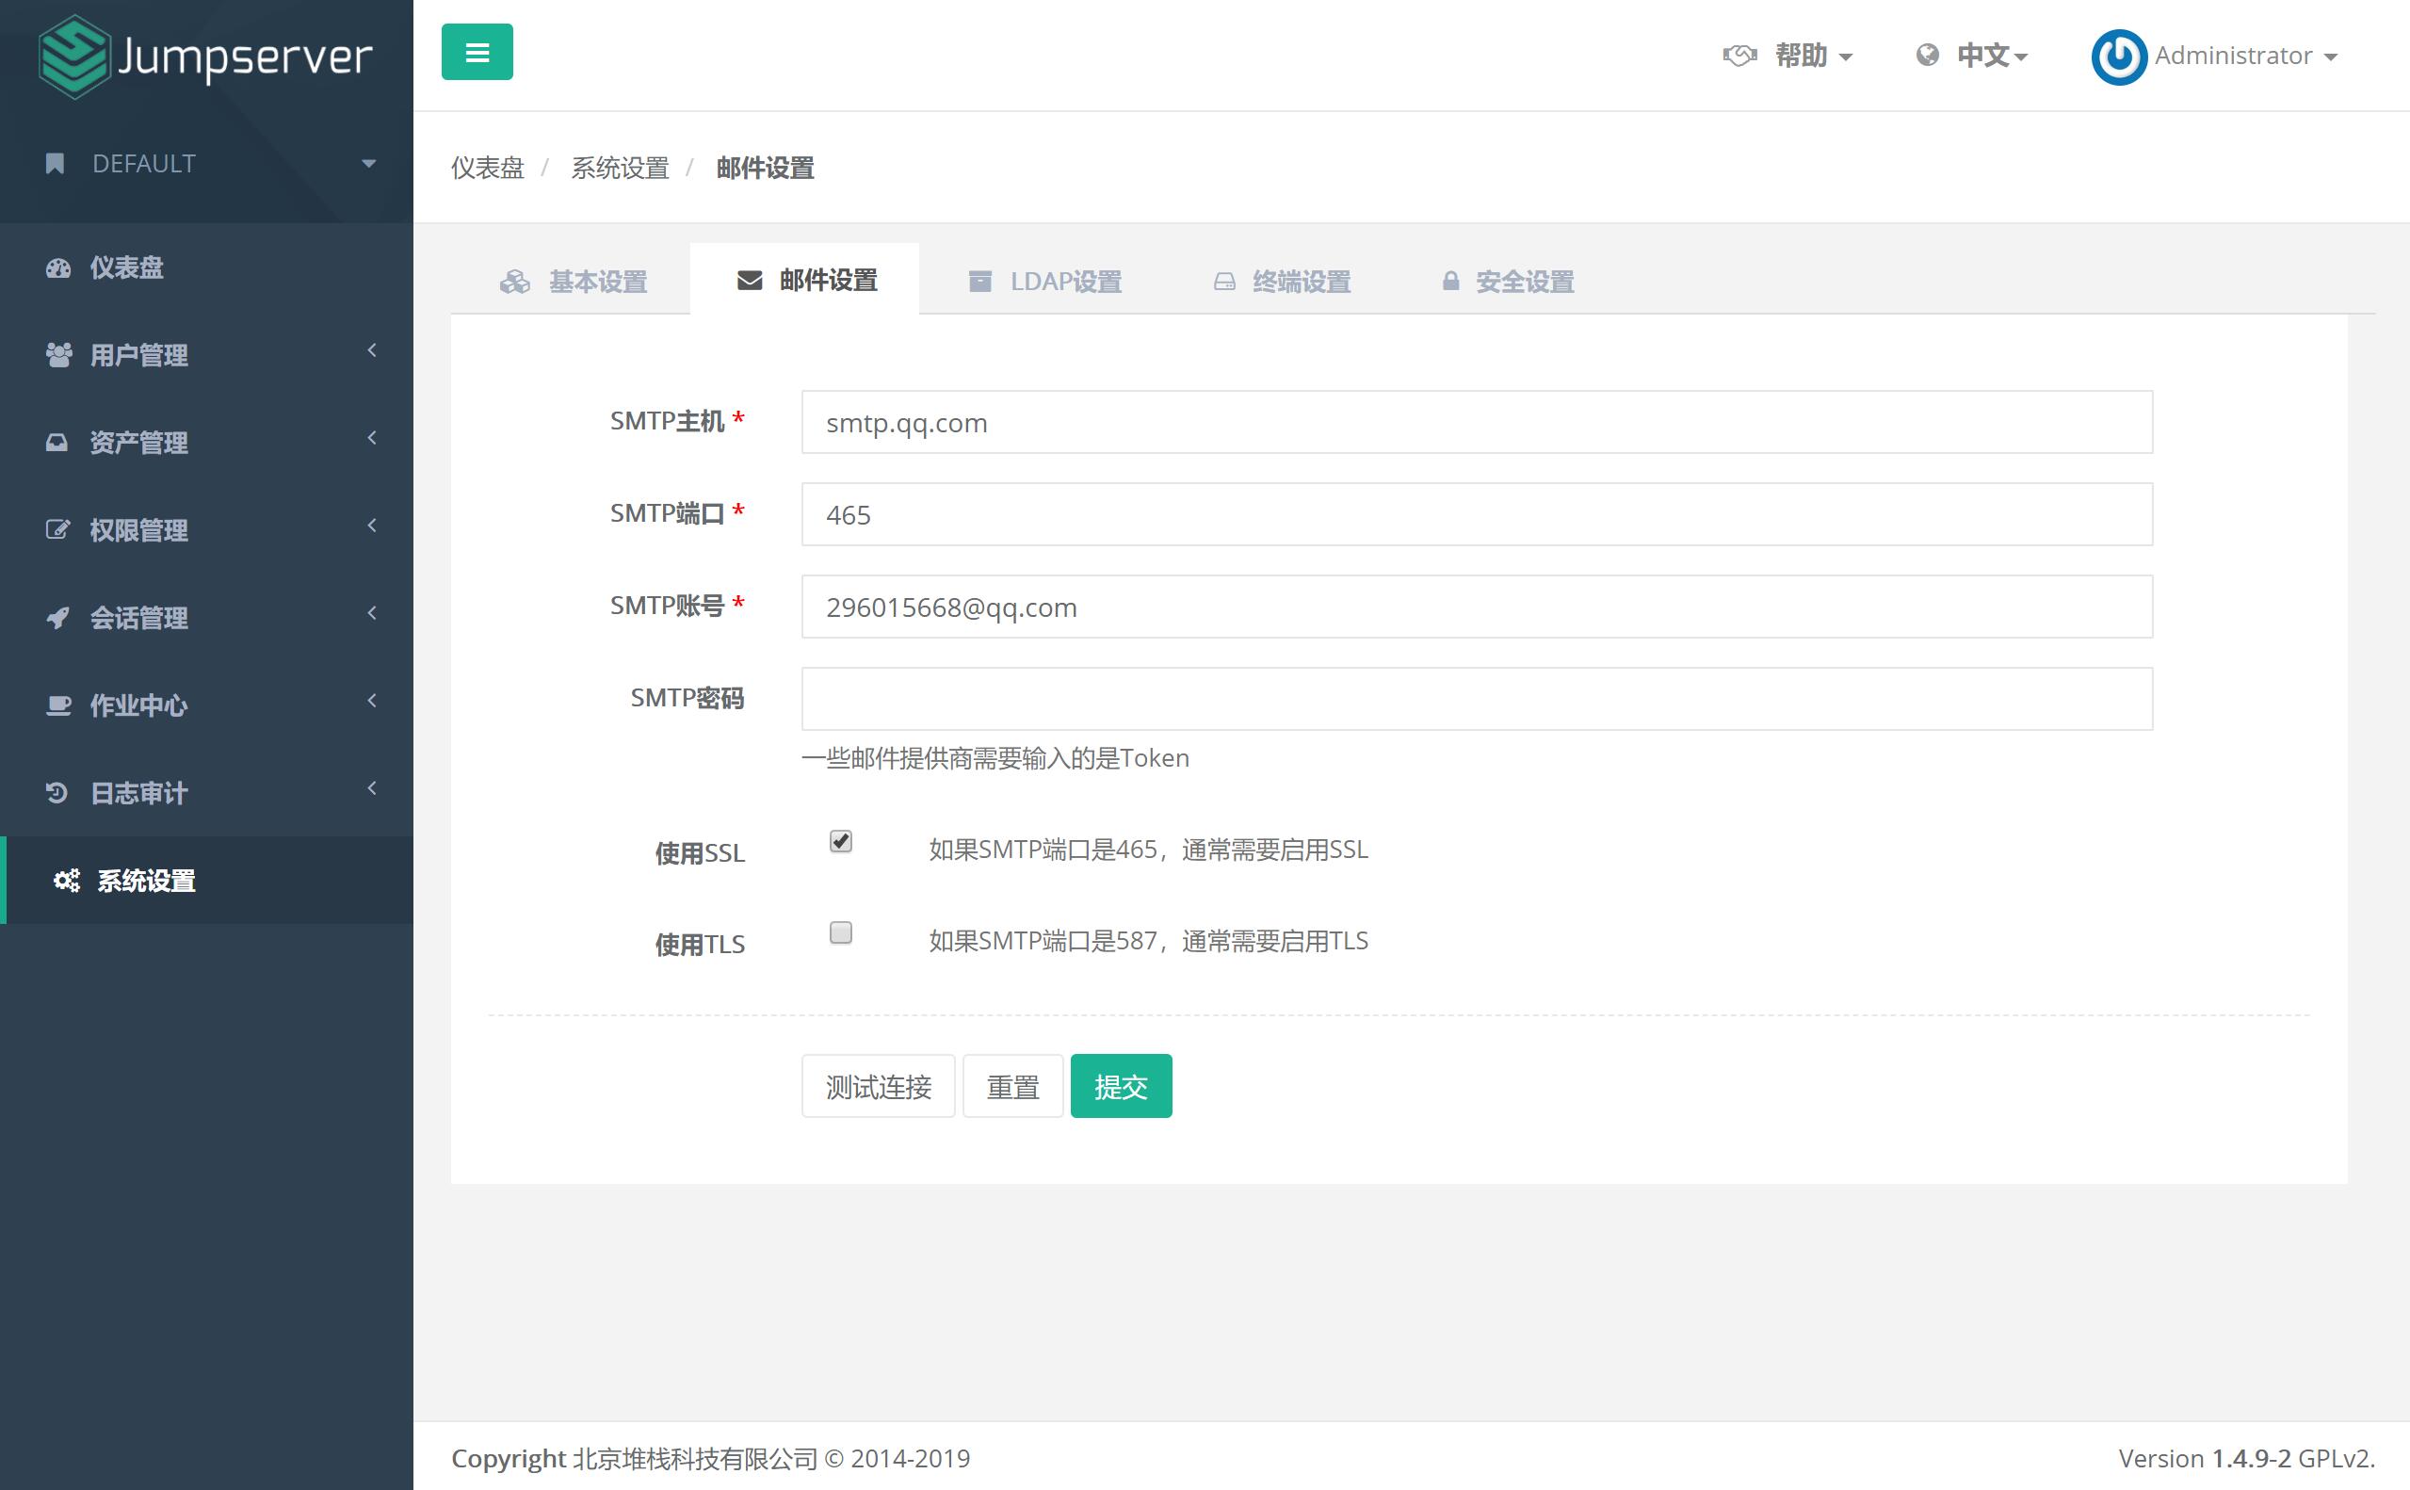
Task: Click the Copyright footer text
Action: [710, 1459]
